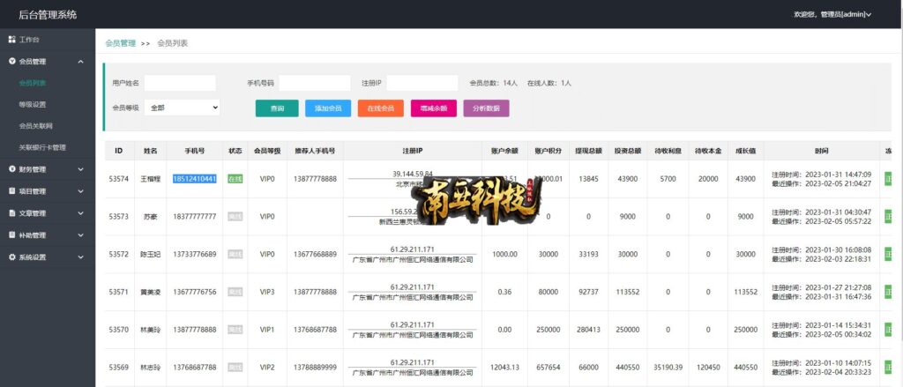This screenshot has width=903, height=387.
Task: Expand the 补助管理 menu chevron
Action: [80, 235]
